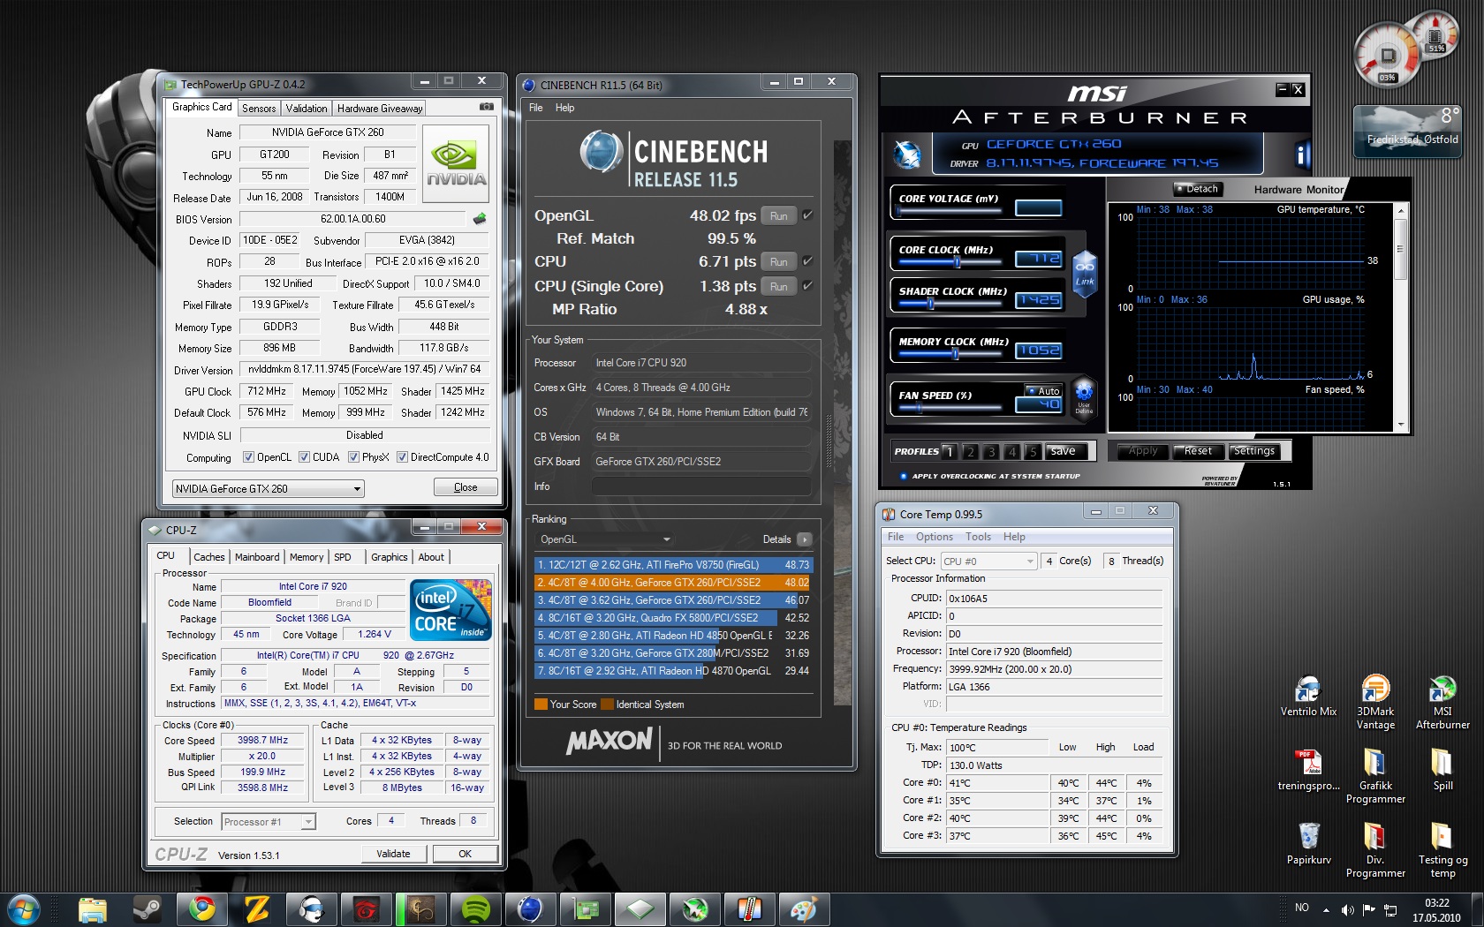Open the Spill desktop folder
This screenshot has width=1484, height=927.
pos(1442,771)
